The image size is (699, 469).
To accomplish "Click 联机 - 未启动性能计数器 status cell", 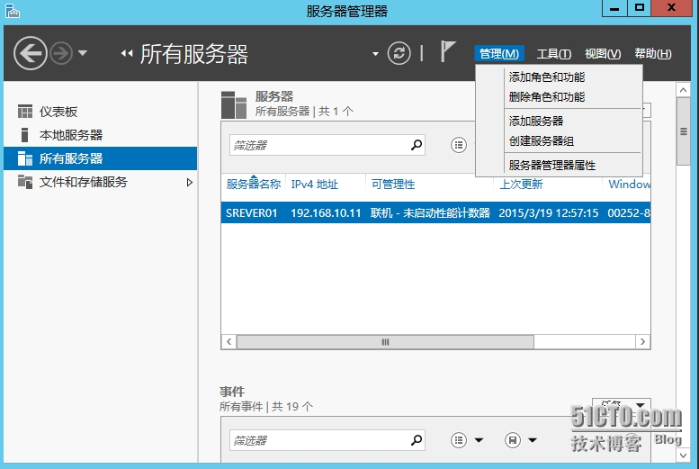I will point(430,212).
